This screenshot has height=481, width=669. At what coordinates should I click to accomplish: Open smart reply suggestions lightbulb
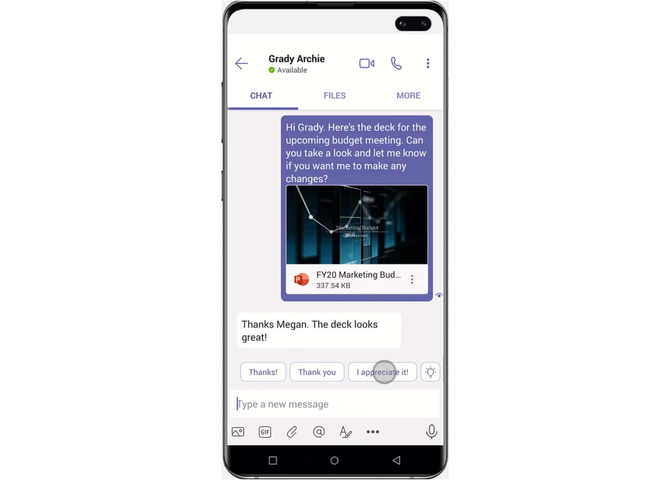click(x=430, y=372)
